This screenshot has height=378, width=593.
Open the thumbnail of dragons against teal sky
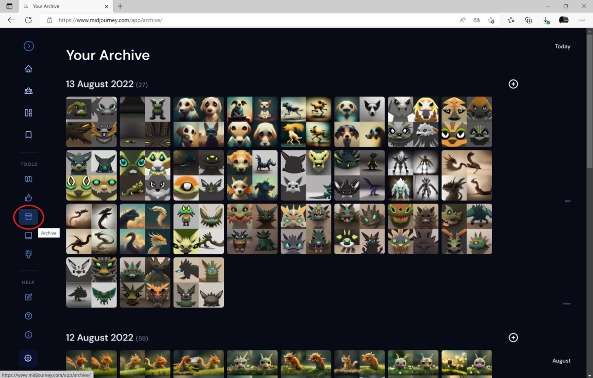click(x=145, y=229)
